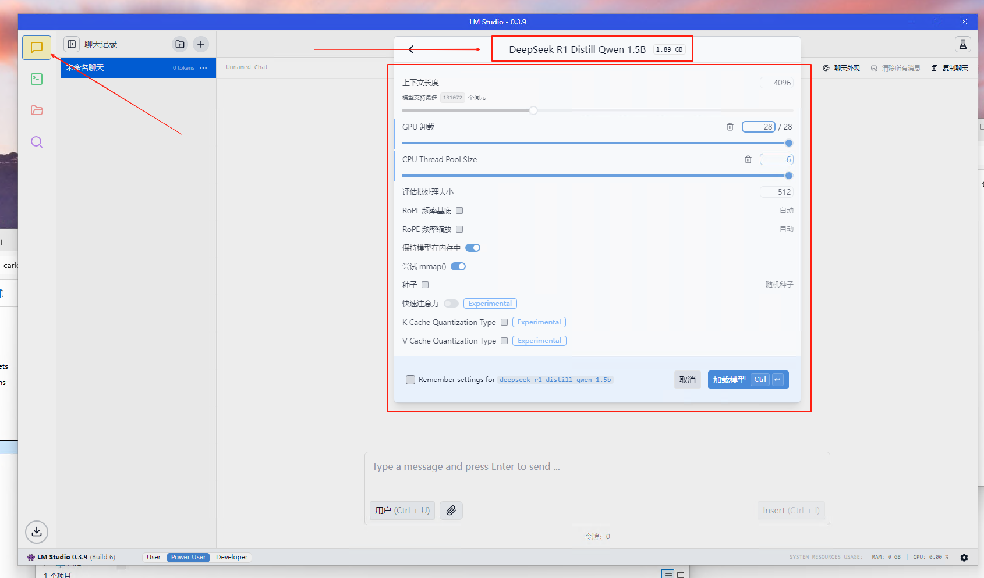Click the 0 tokens counter on 未命名聊天
The width and height of the screenshot is (984, 578).
[183, 68]
